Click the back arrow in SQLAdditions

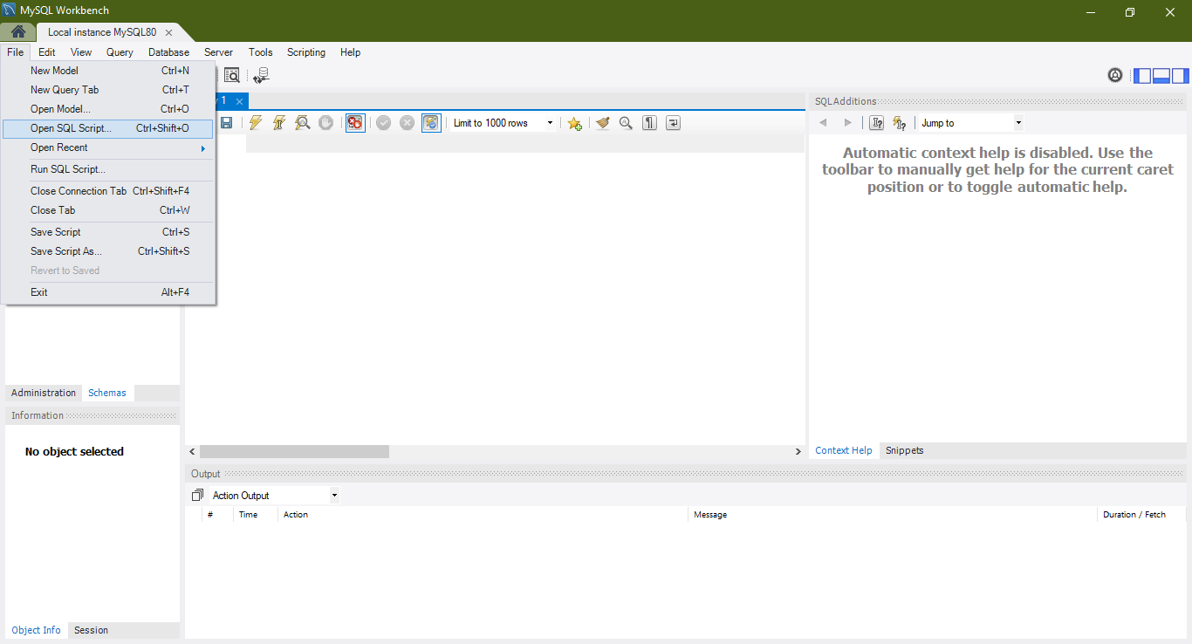tap(822, 123)
